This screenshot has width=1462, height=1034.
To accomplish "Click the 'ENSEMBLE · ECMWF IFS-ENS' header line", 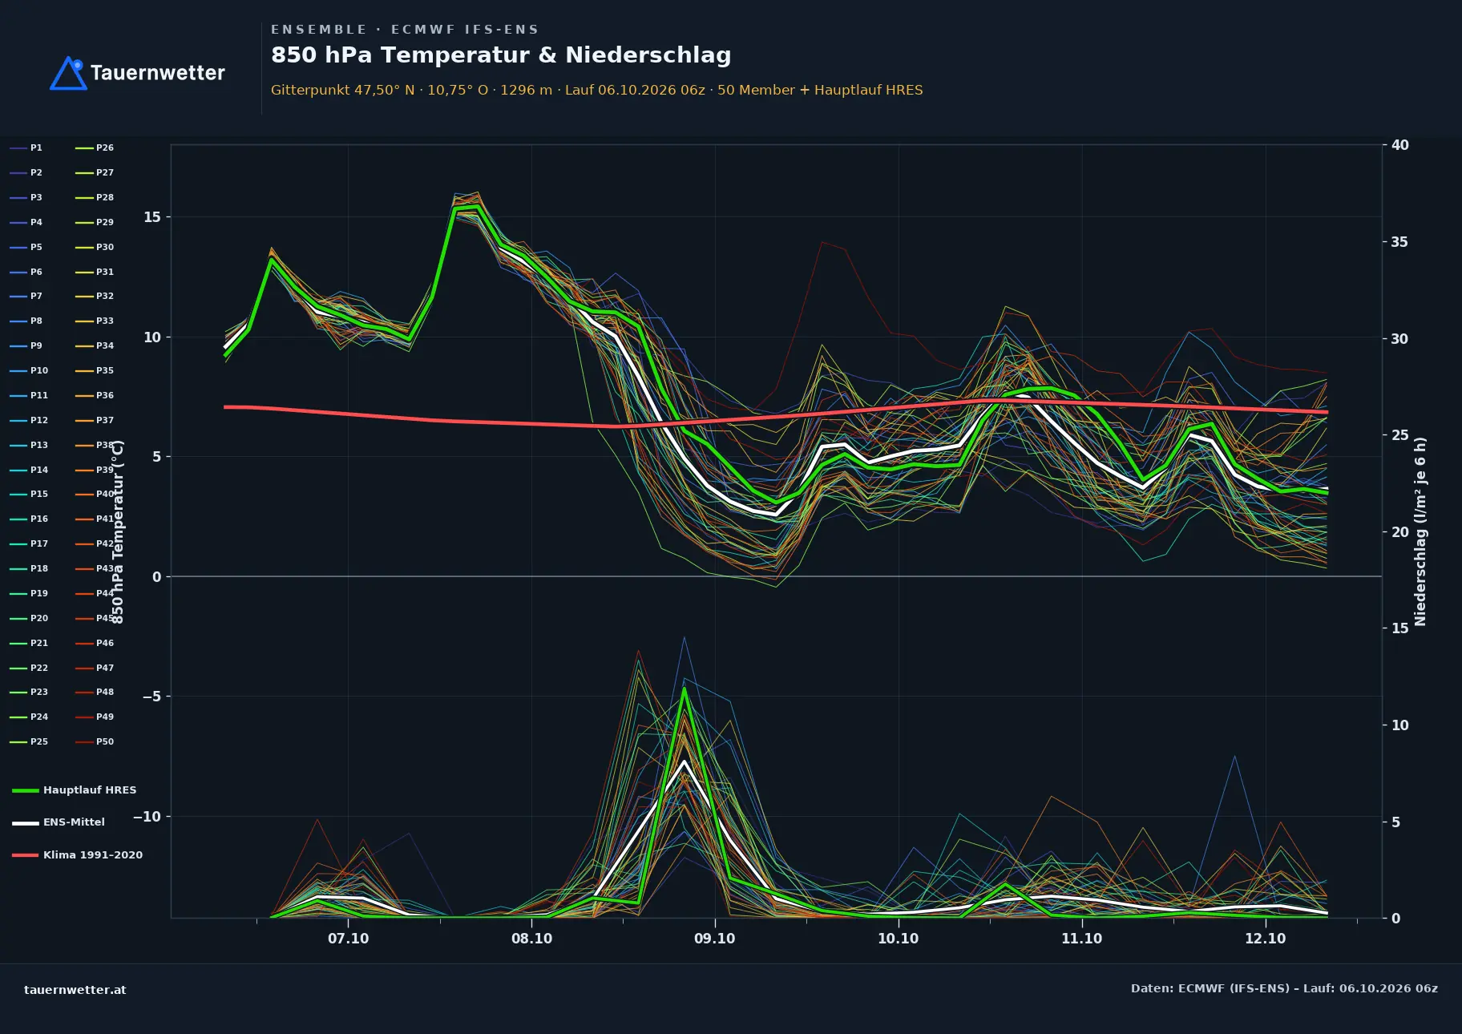I will pos(405,30).
